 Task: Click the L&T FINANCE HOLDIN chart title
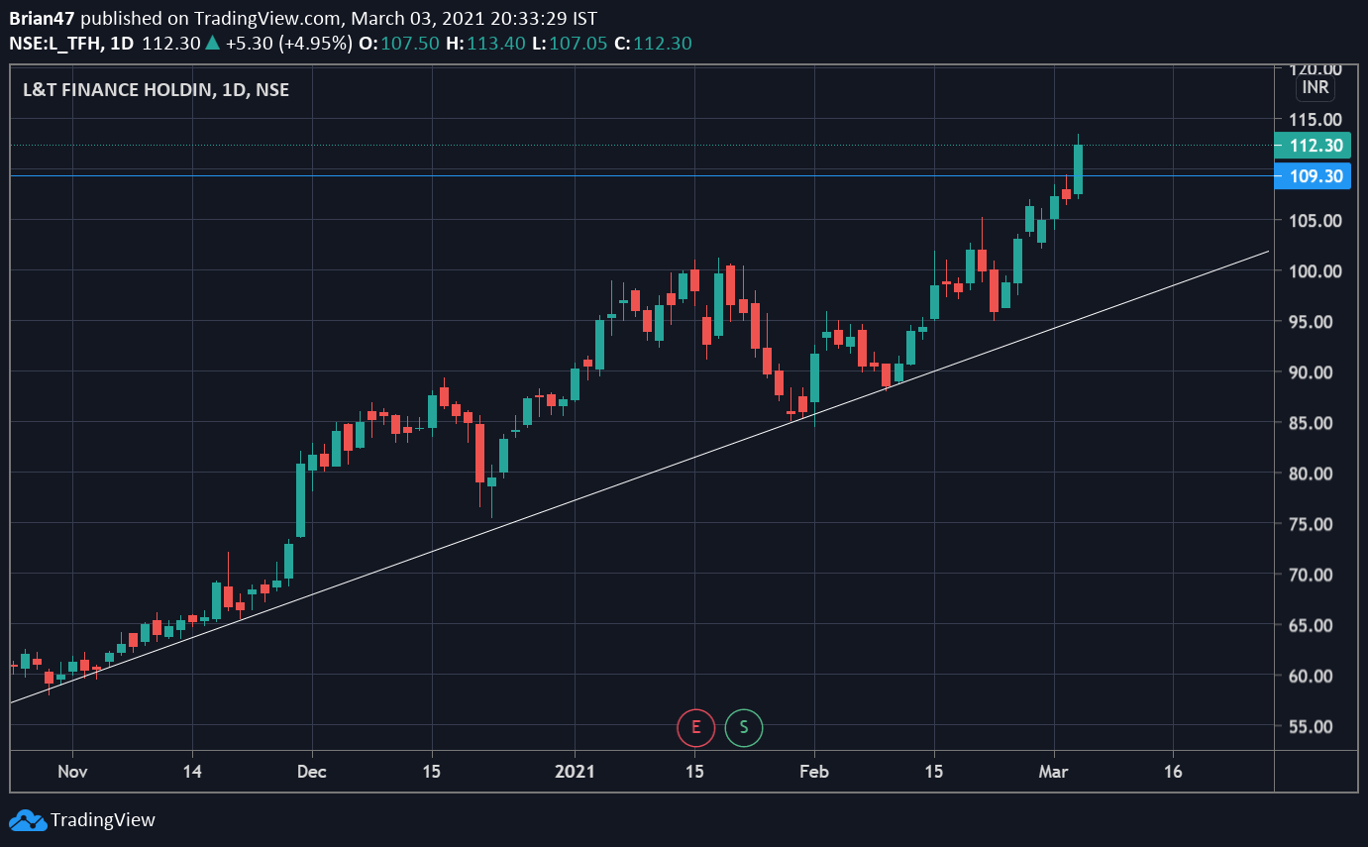pyautogui.click(x=157, y=89)
